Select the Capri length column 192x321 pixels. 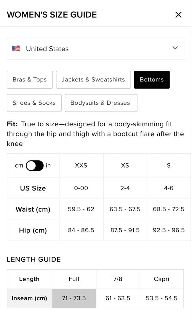pos(161,279)
